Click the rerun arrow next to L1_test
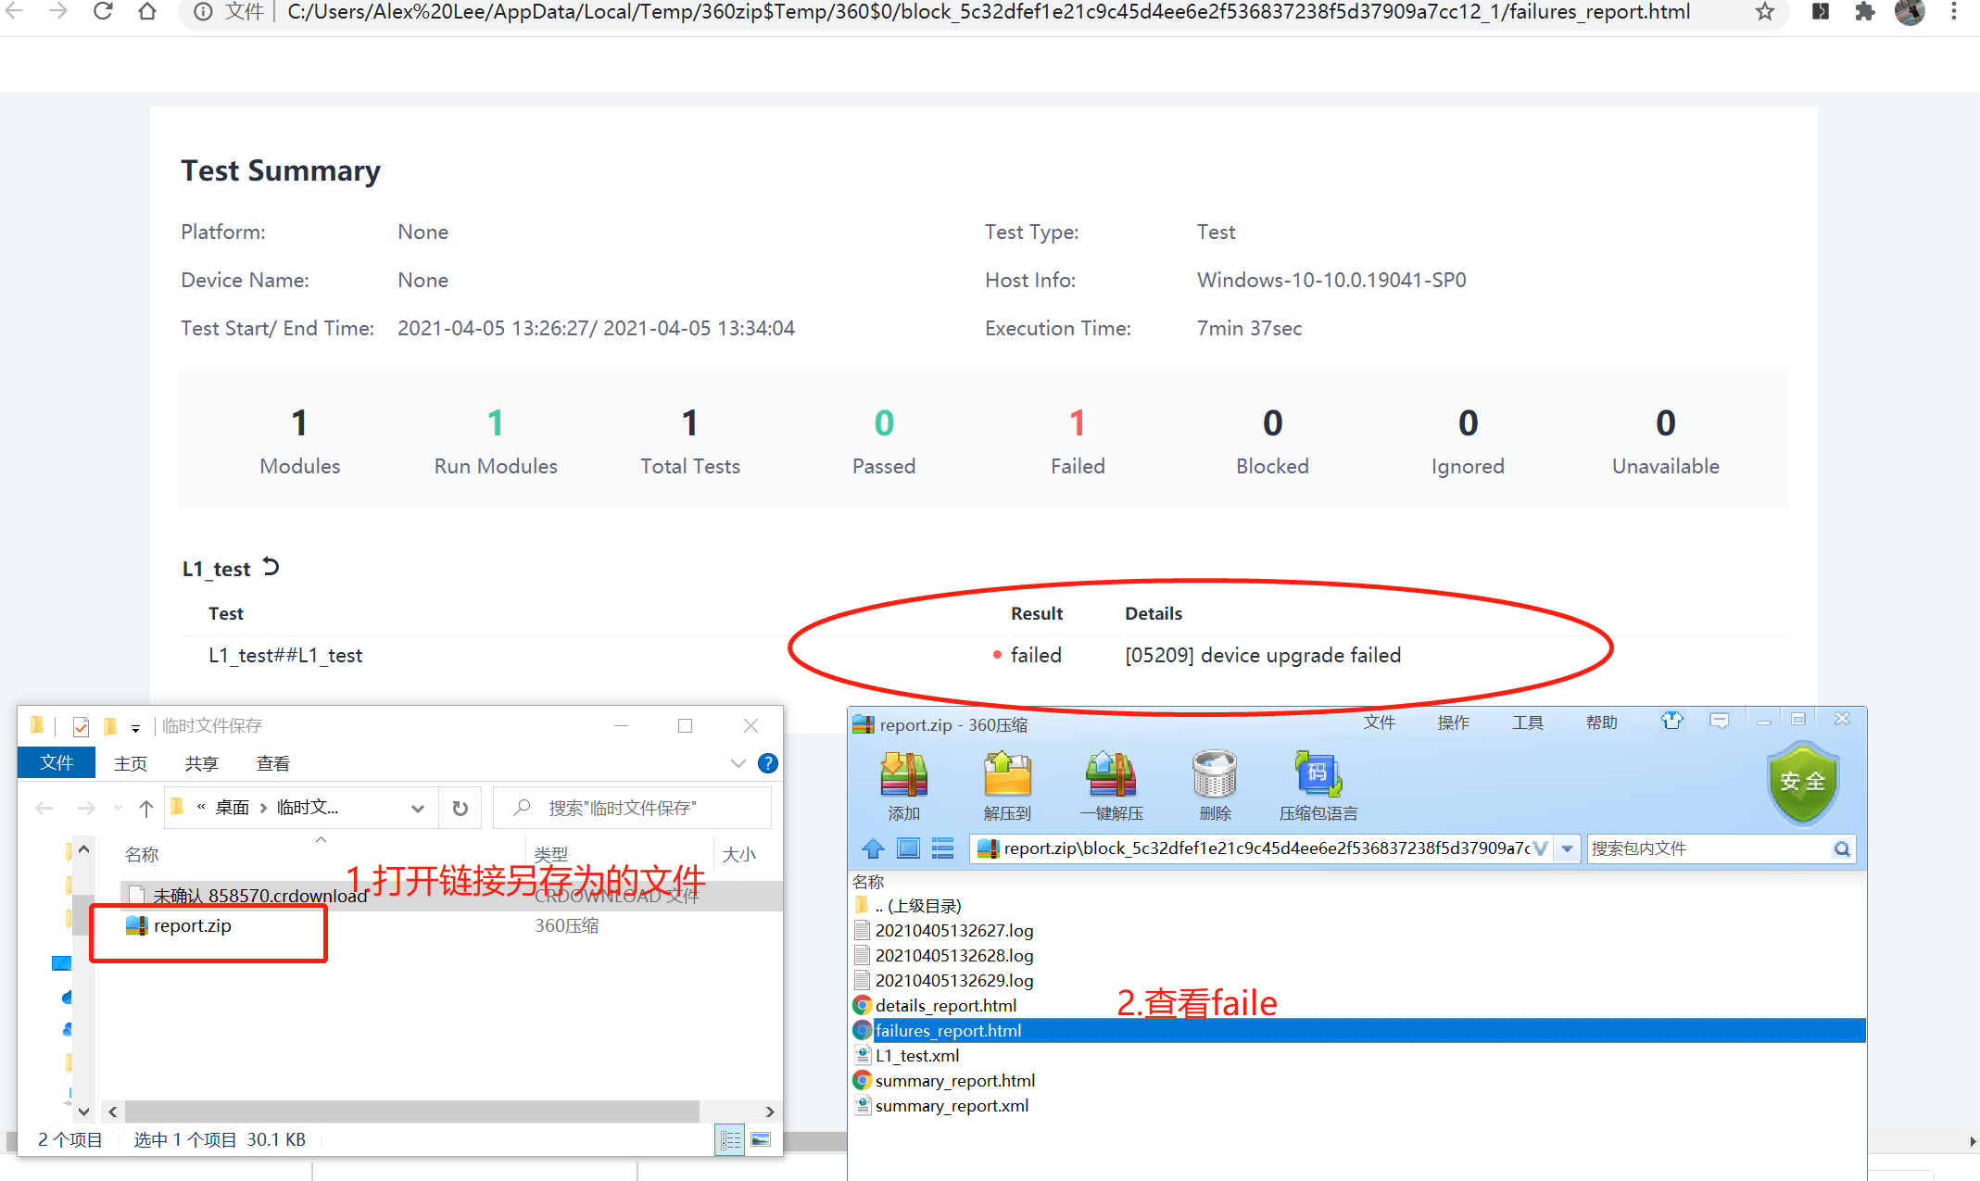1980x1181 pixels. point(271,567)
